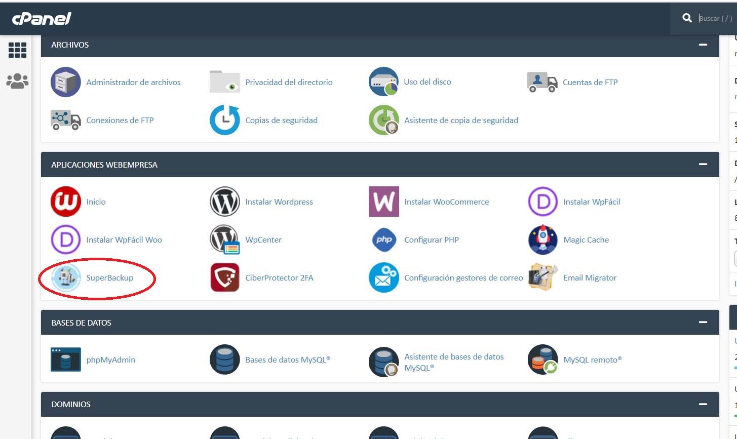737x439 pixels.
Task: Open the Uso del disco icon
Action: point(383,82)
